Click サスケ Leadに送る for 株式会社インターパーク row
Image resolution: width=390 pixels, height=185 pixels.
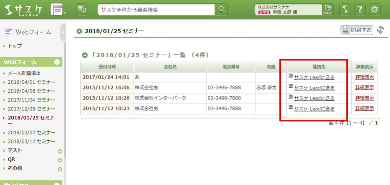point(314,98)
